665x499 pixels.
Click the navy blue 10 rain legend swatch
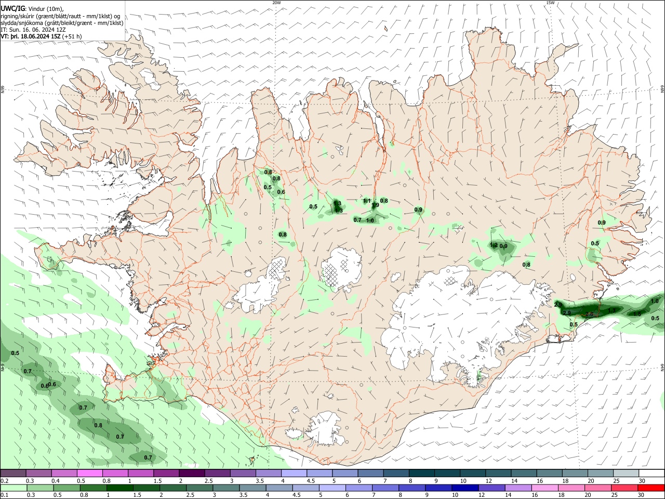[465, 488]
